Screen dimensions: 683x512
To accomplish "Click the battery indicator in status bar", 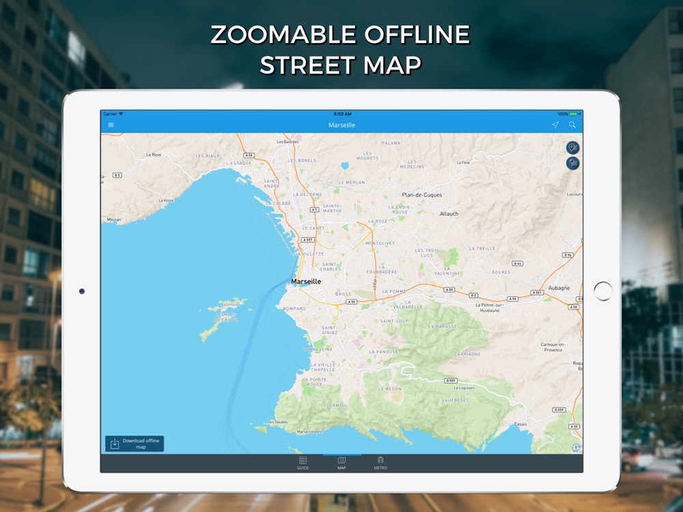I will (x=574, y=114).
